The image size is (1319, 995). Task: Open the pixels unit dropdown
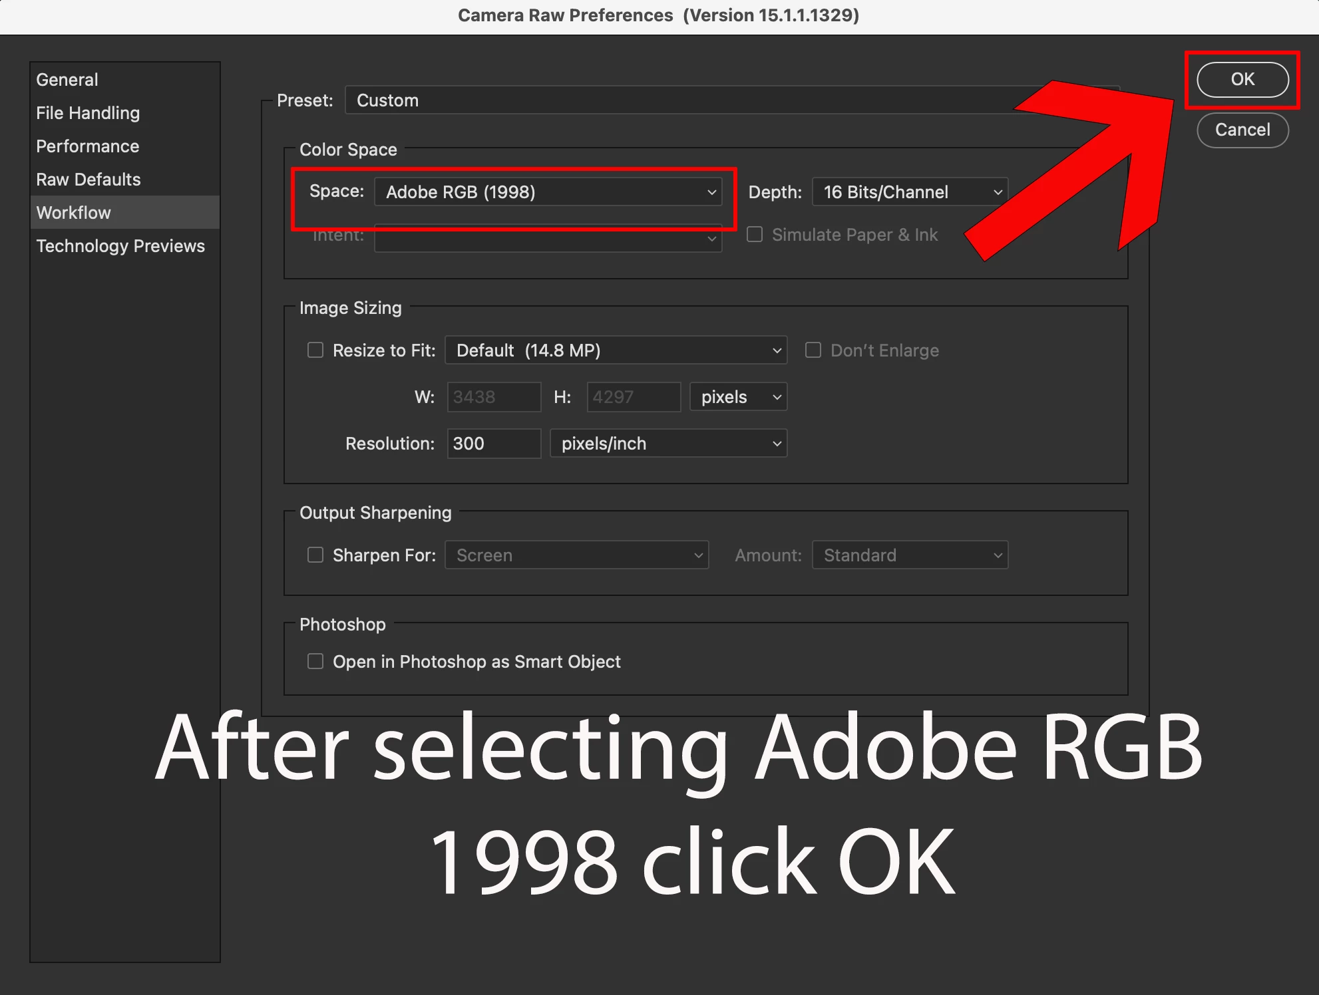(738, 397)
